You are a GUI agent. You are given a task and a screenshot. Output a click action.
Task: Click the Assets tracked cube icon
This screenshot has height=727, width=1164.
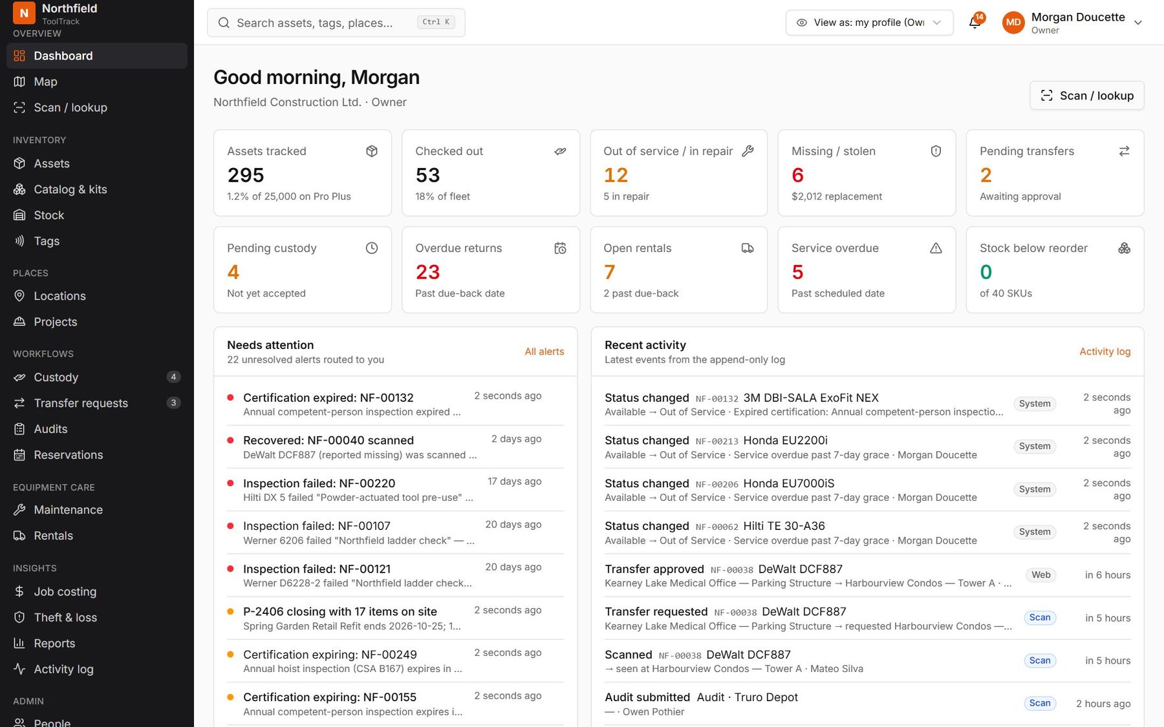coord(372,151)
